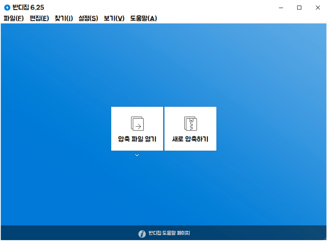This screenshot has width=328, height=242.
Task: Click the 새로 압축하기 tile
Action: [190, 128]
